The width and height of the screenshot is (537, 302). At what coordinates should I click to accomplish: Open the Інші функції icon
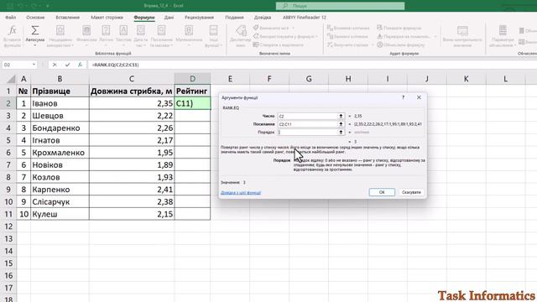[x=213, y=30]
